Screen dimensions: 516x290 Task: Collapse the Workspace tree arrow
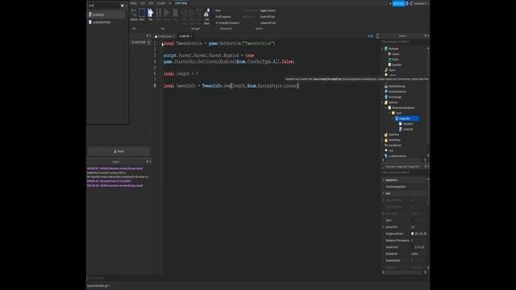click(383, 48)
